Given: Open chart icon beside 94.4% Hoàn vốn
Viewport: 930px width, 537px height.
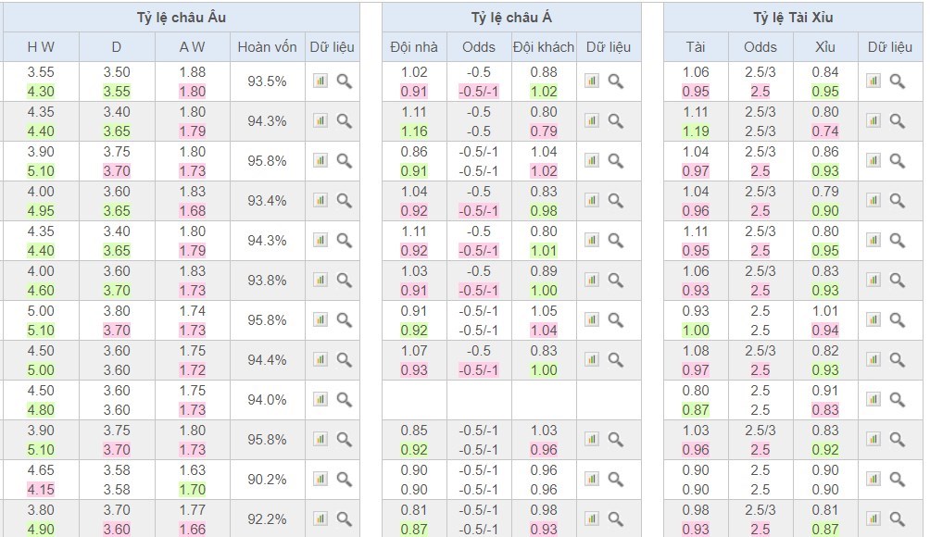Looking at the screenshot, I should (320, 360).
